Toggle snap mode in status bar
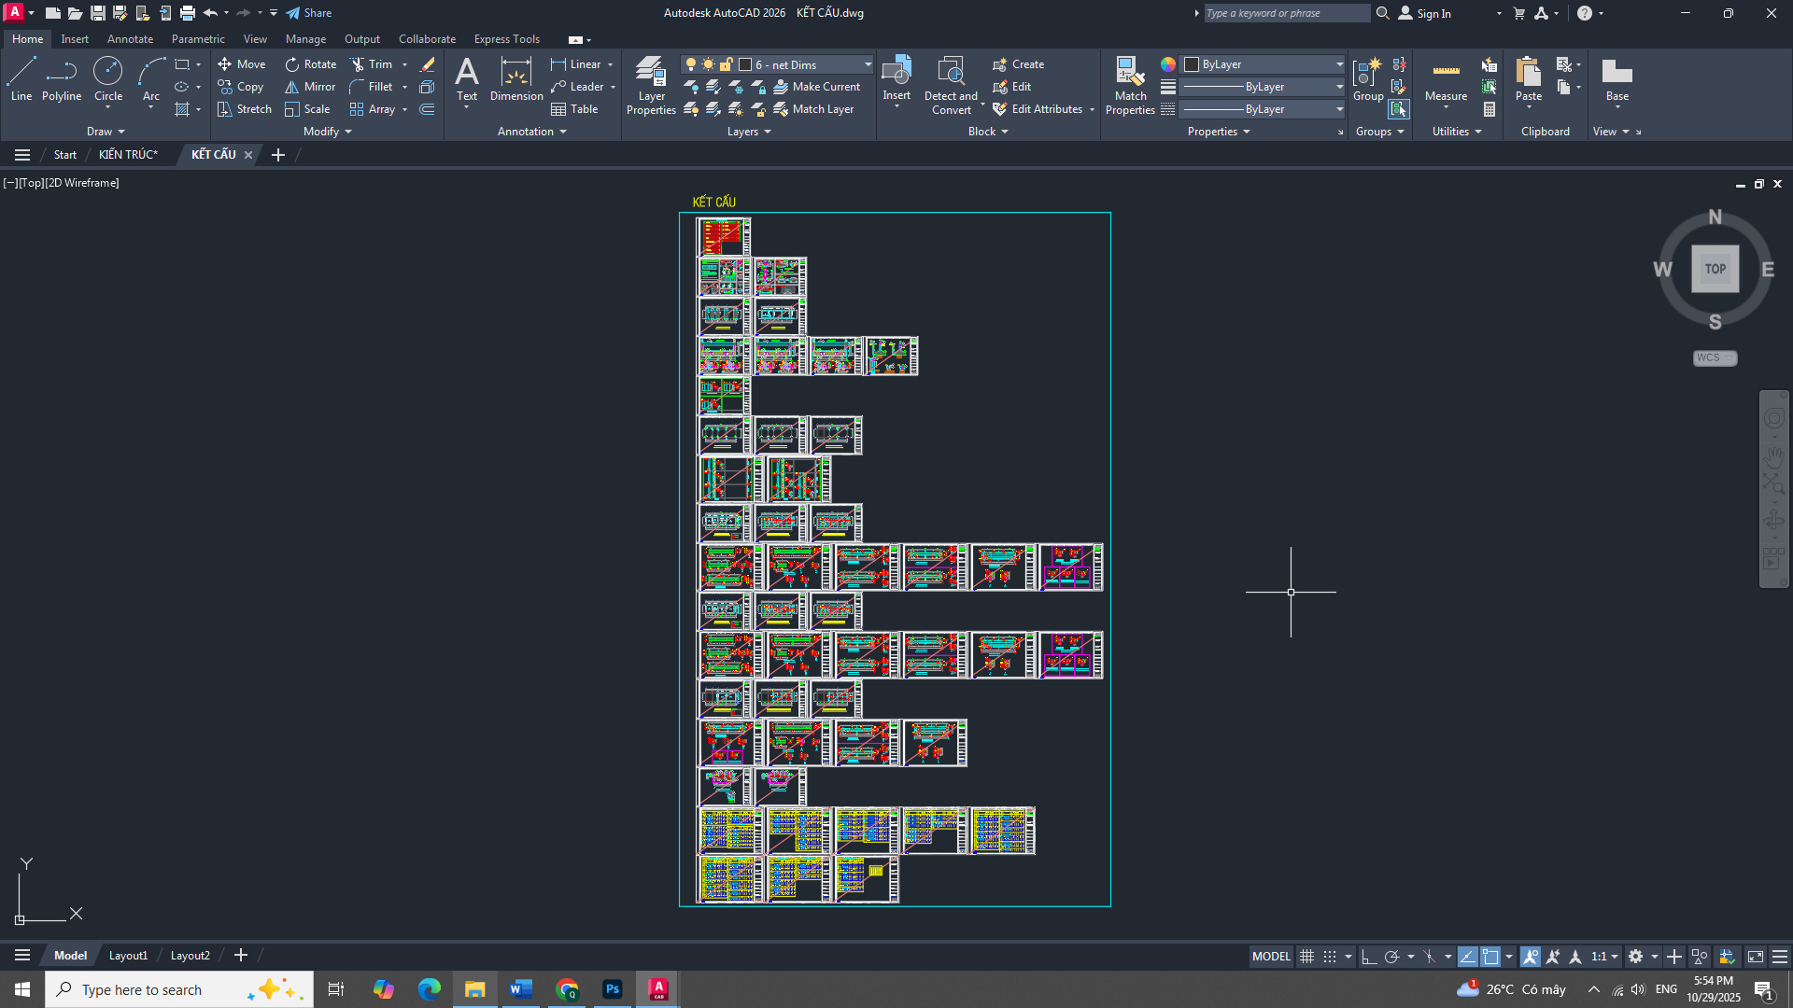The height and width of the screenshot is (1008, 1793). [1330, 957]
